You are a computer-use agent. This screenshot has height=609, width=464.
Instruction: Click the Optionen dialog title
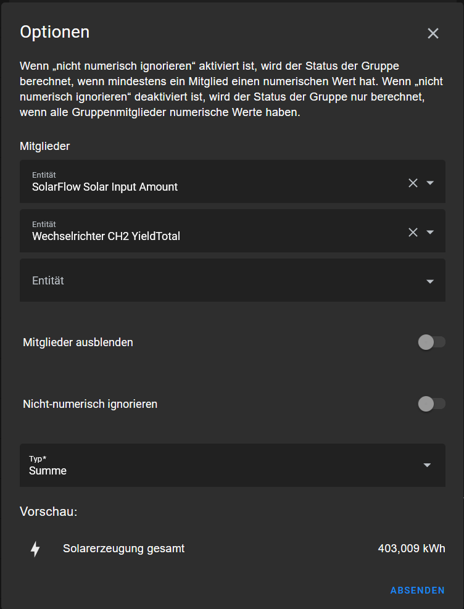pyautogui.click(x=55, y=32)
